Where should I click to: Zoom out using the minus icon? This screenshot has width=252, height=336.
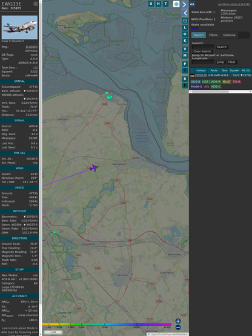178,328
